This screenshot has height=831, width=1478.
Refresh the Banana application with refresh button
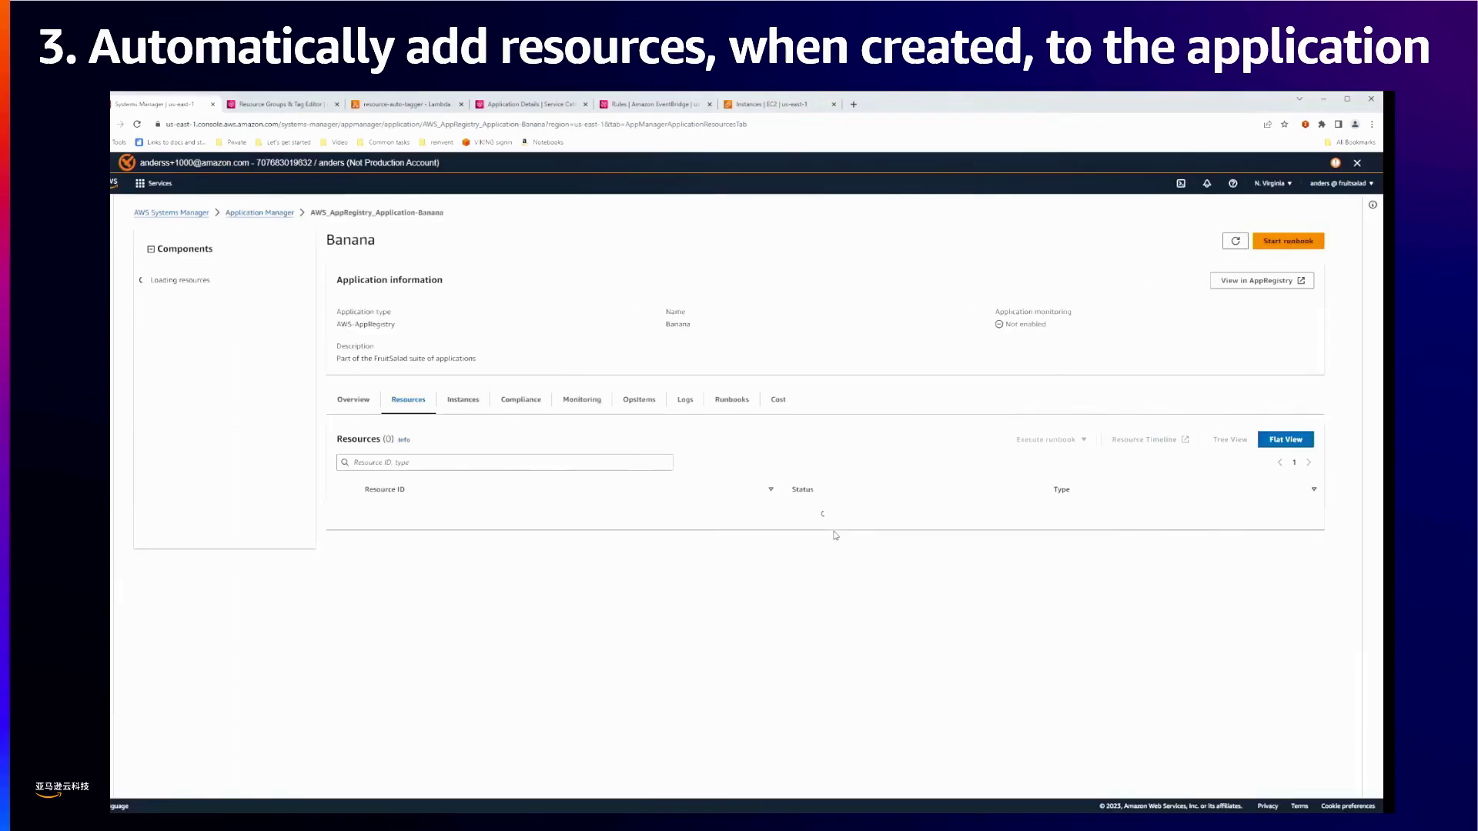coord(1236,241)
